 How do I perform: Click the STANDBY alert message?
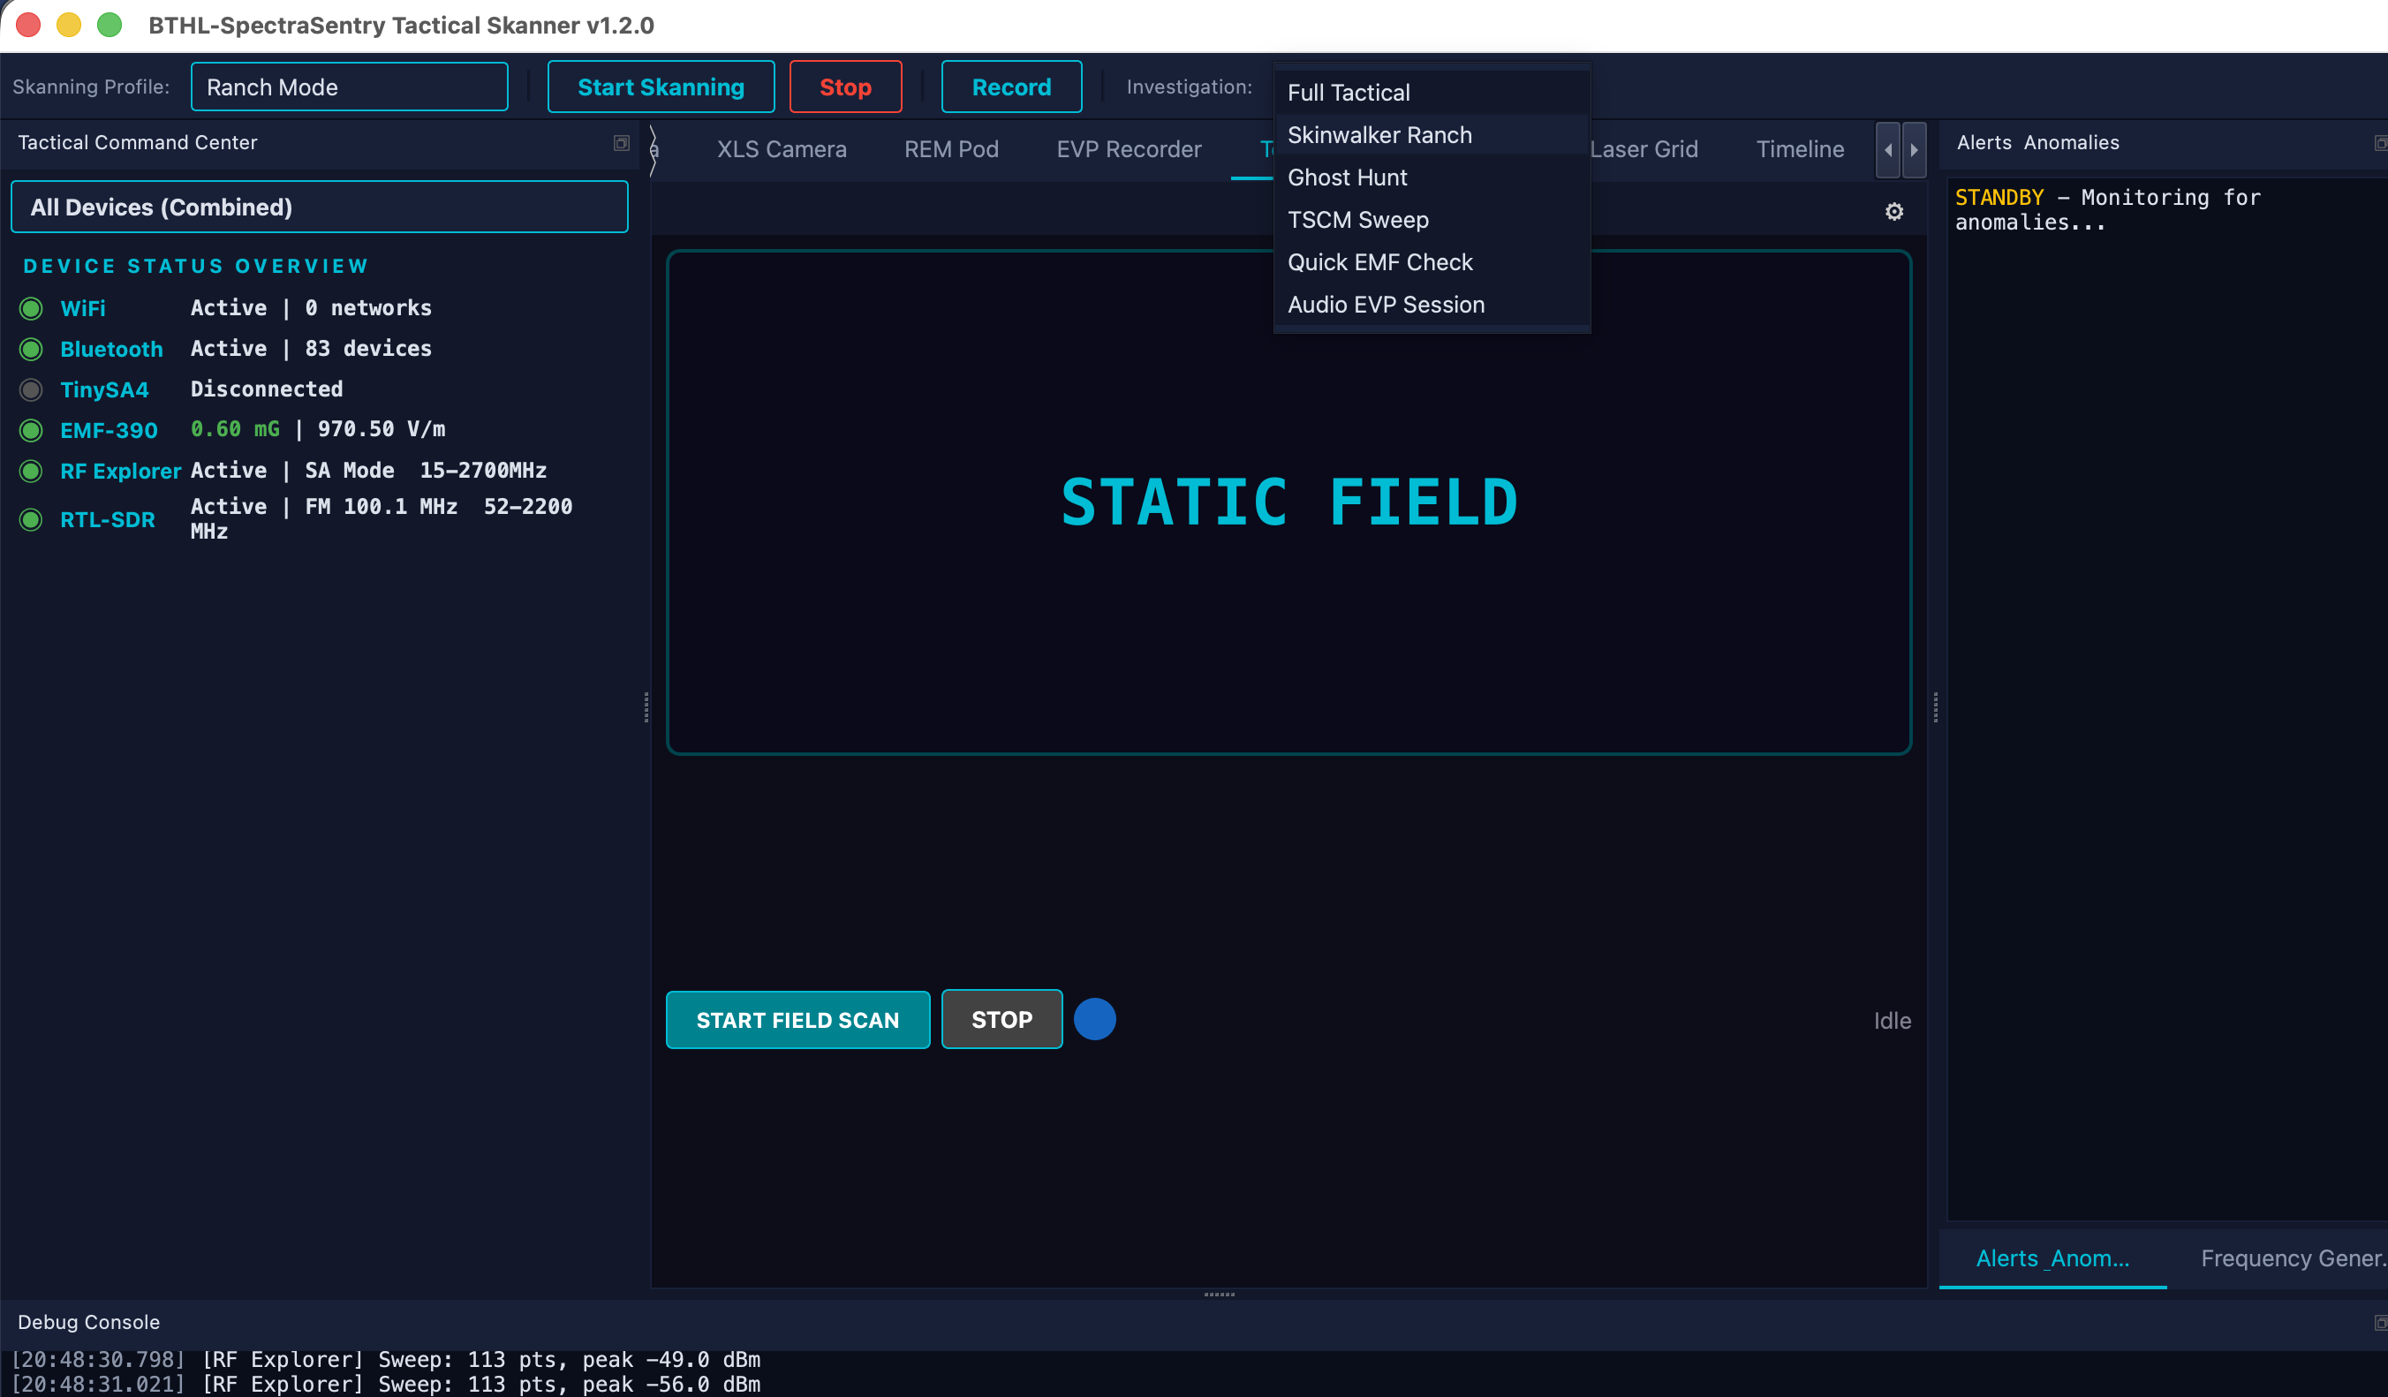tap(2107, 209)
